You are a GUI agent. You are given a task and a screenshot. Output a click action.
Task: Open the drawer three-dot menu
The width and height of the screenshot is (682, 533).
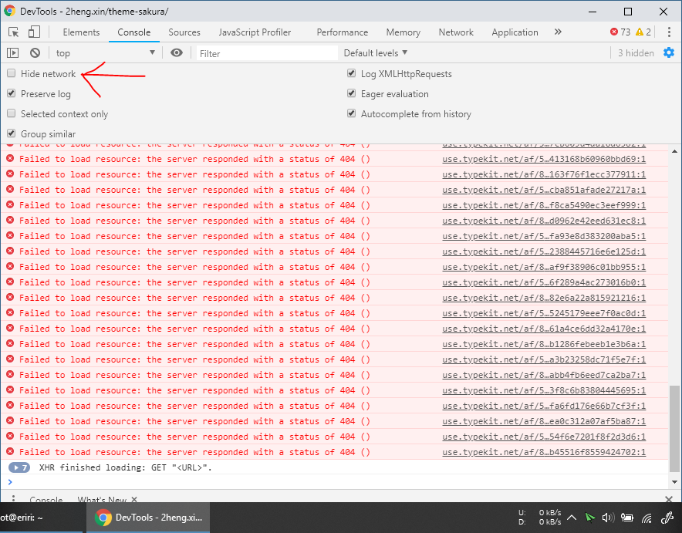[13, 498]
